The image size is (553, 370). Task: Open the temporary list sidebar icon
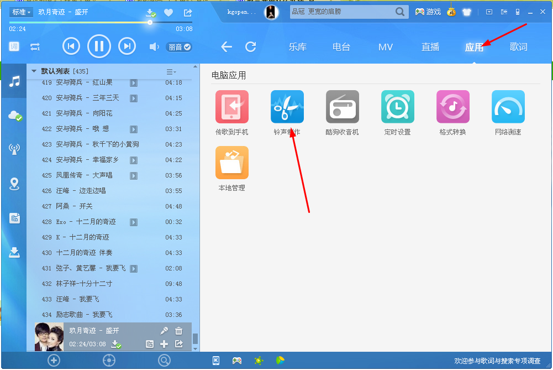[14, 218]
